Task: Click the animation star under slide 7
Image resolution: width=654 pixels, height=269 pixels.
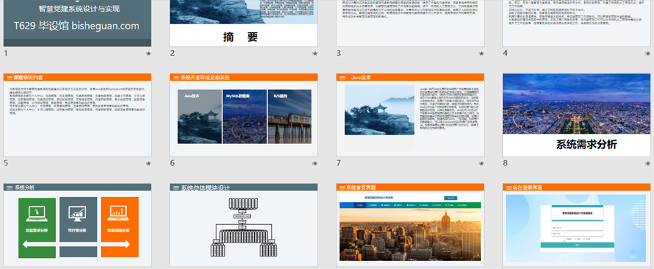Action: tap(482, 164)
